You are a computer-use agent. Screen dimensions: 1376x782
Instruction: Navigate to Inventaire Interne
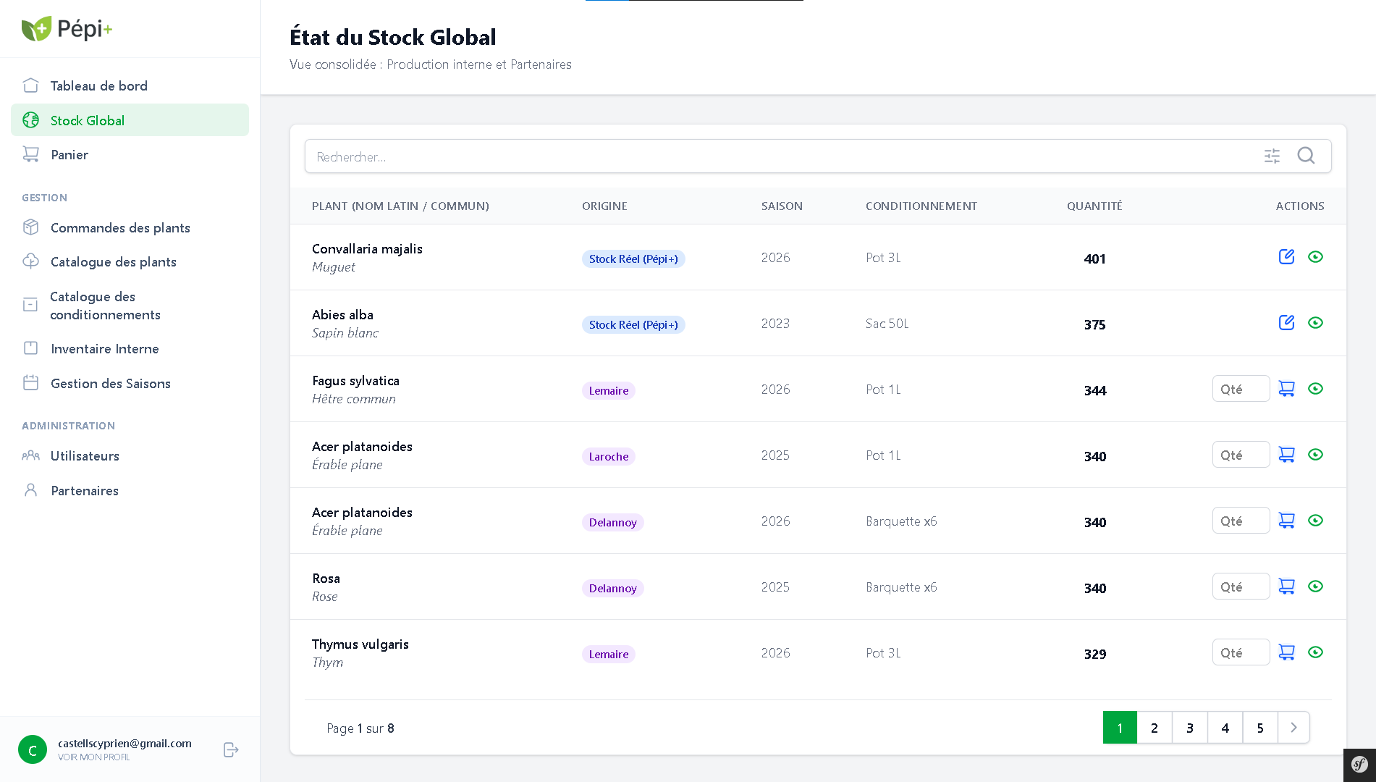(104, 348)
